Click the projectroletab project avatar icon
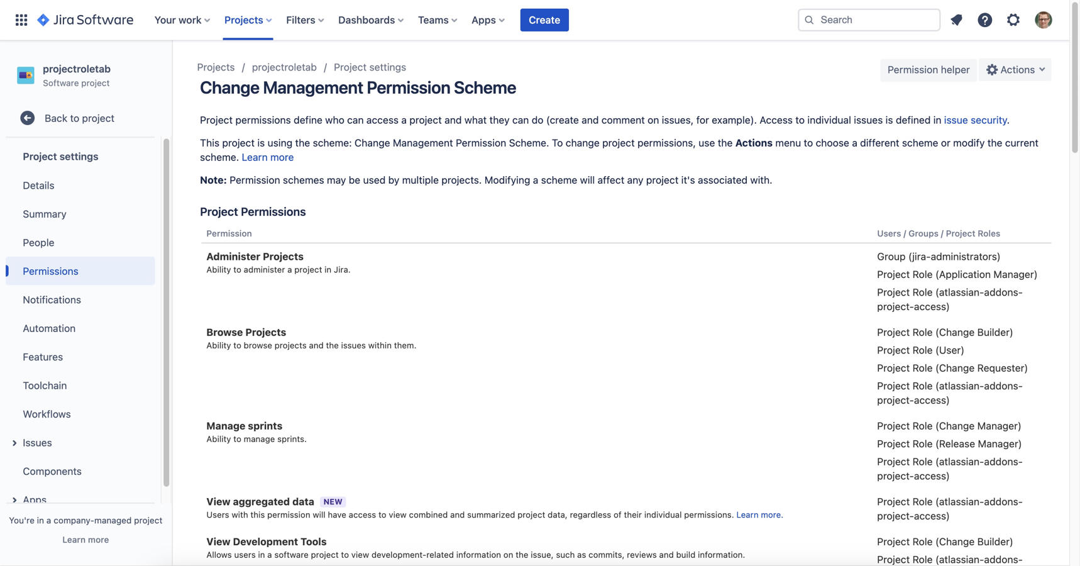This screenshot has width=1080, height=566. 26,75
